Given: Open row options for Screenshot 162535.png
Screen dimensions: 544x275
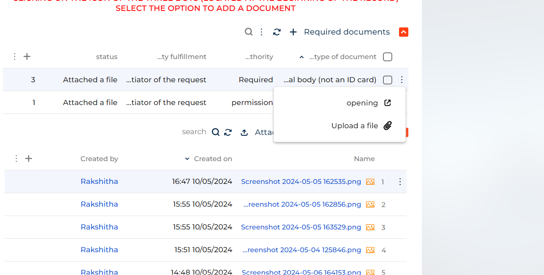Looking at the screenshot, I should [x=400, y=182].
